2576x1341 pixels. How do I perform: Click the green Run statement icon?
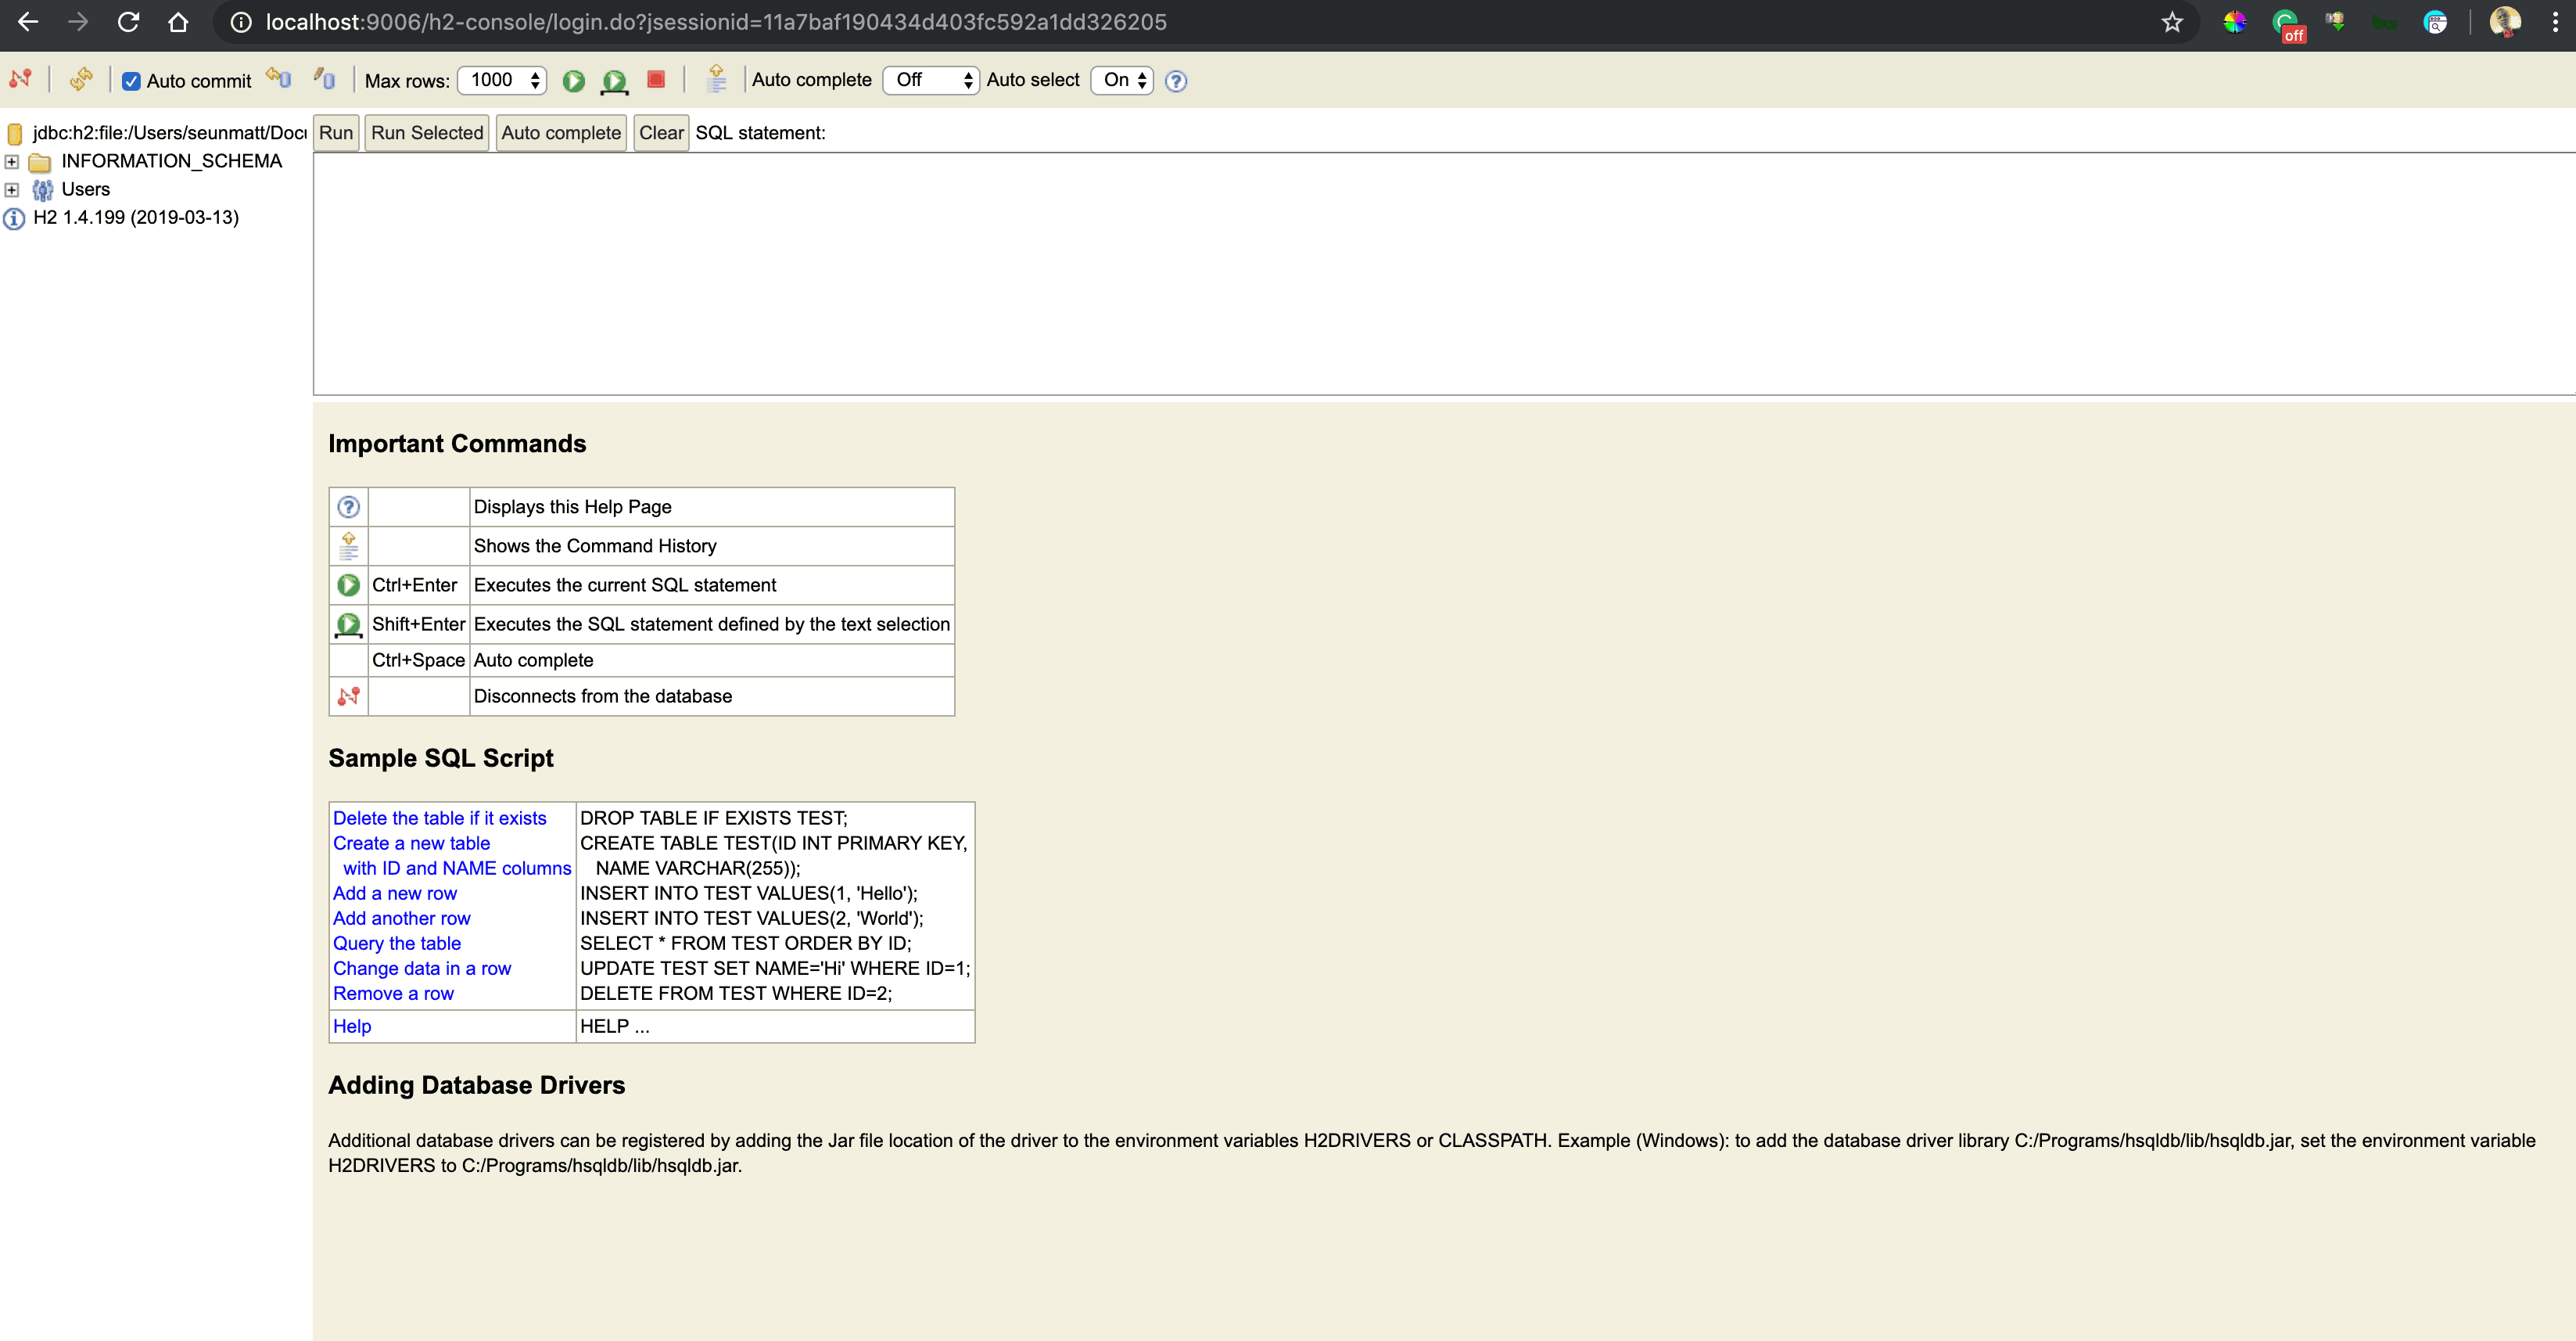point(573,81)
